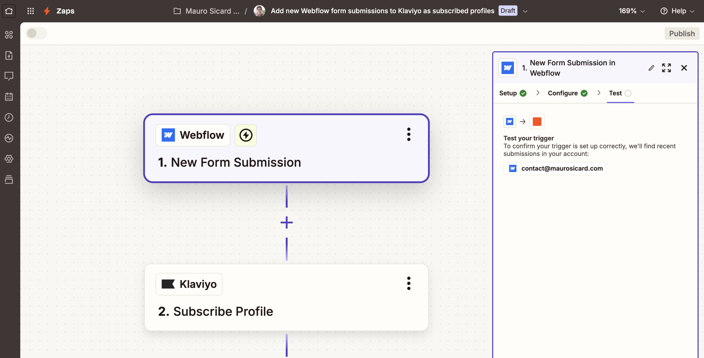Click the Publish button
Image resolution: width=704 pixels, height=358 pixels.
682,33
